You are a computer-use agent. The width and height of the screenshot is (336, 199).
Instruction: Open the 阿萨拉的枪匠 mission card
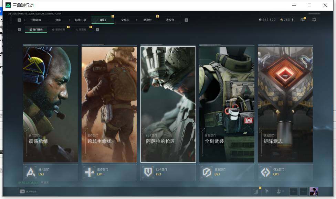point(168,104)
